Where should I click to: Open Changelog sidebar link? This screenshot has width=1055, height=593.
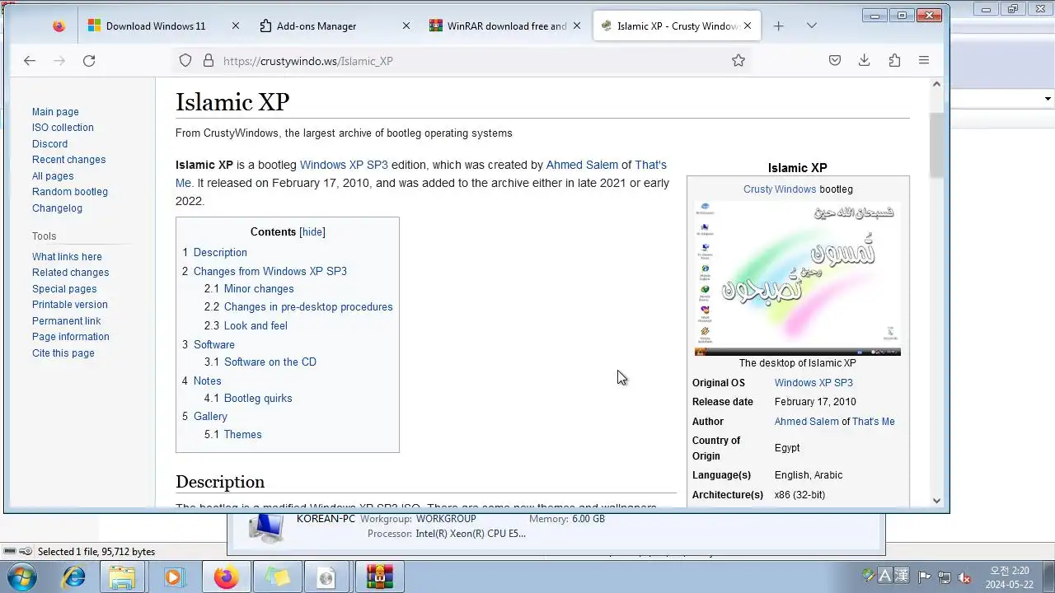click(57, 208)
